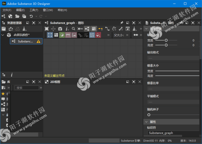The height and width of the screenshot is (144, 202).
Task: Click the 输出格式 dropdown field
Action: coord(173,58)
